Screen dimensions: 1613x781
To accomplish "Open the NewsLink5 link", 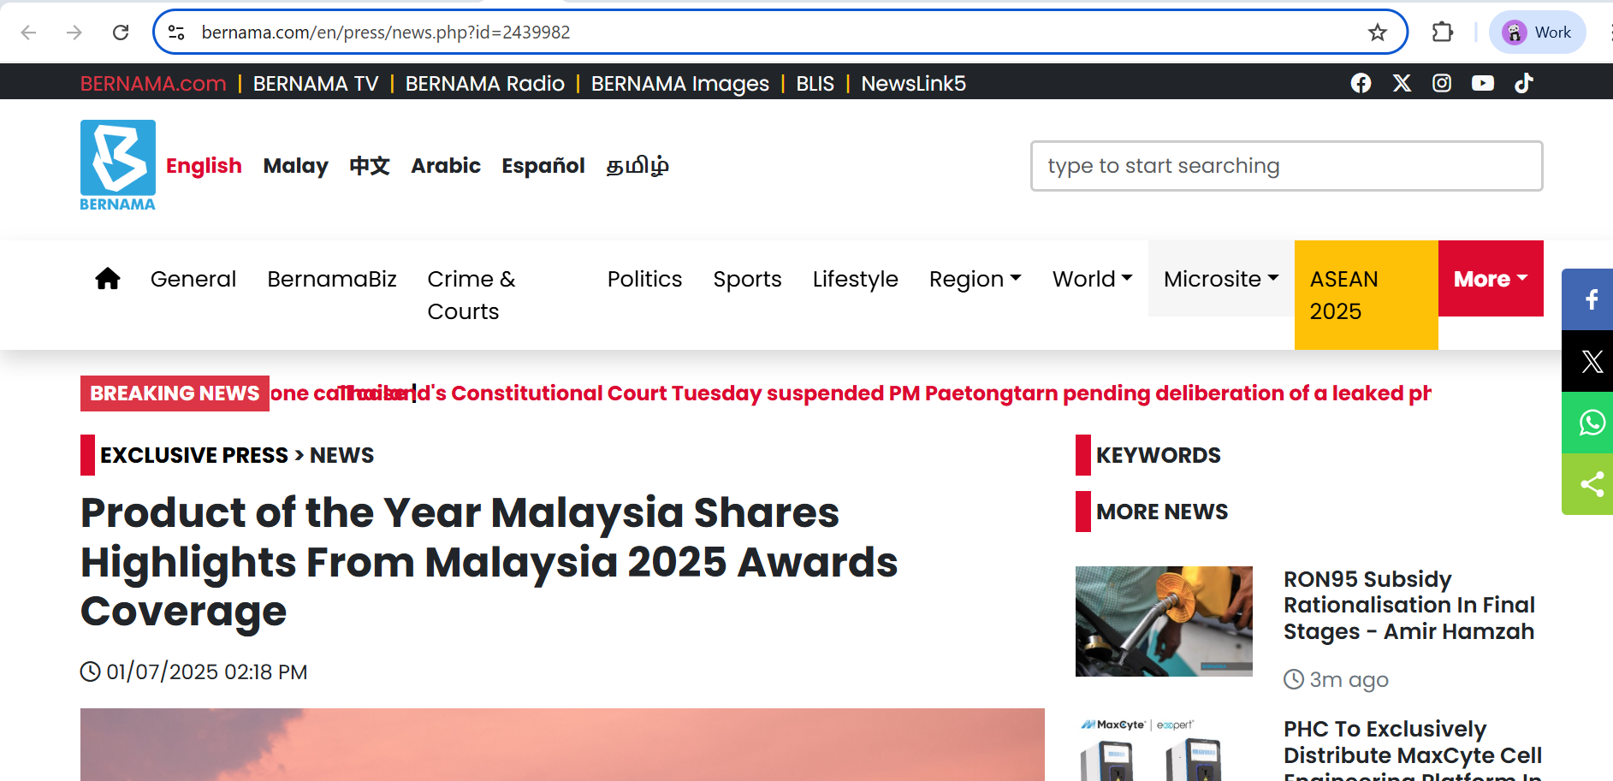I will (913, 84).
